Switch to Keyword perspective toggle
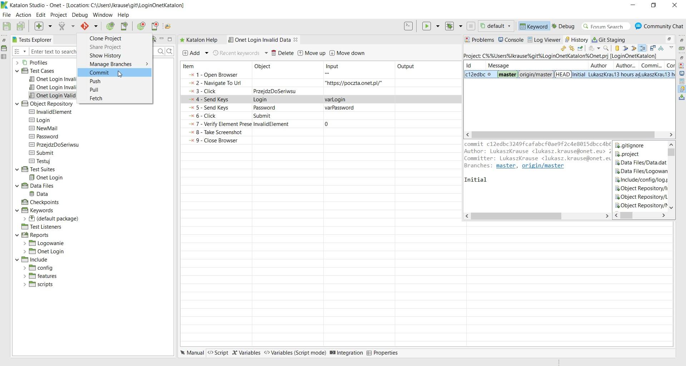This screenshot has width=686, height=366. (x=533, y=26)
